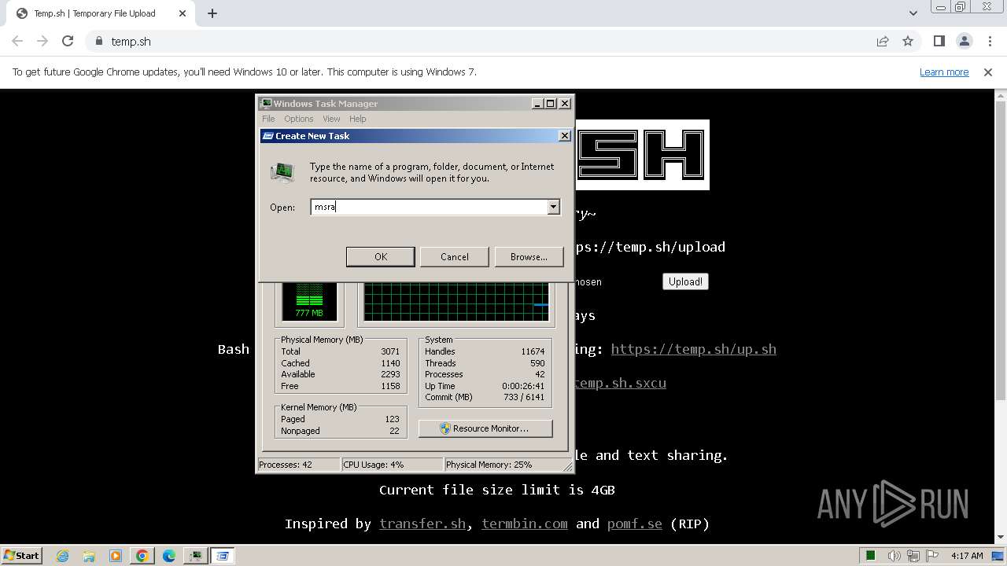This screenshot has height=566, width=1007.
Task: Click the CPU Usage: 4% status entry
Action: click(392, 465)
